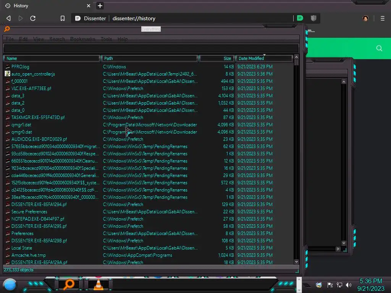The width and height of the screenshot is (391, 293).
Task: Open a new browser tab
Action: pyautogui.click(x=100, y=6)
